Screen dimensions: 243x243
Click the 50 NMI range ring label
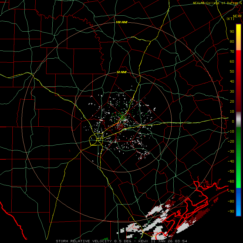tap(122, 72)
